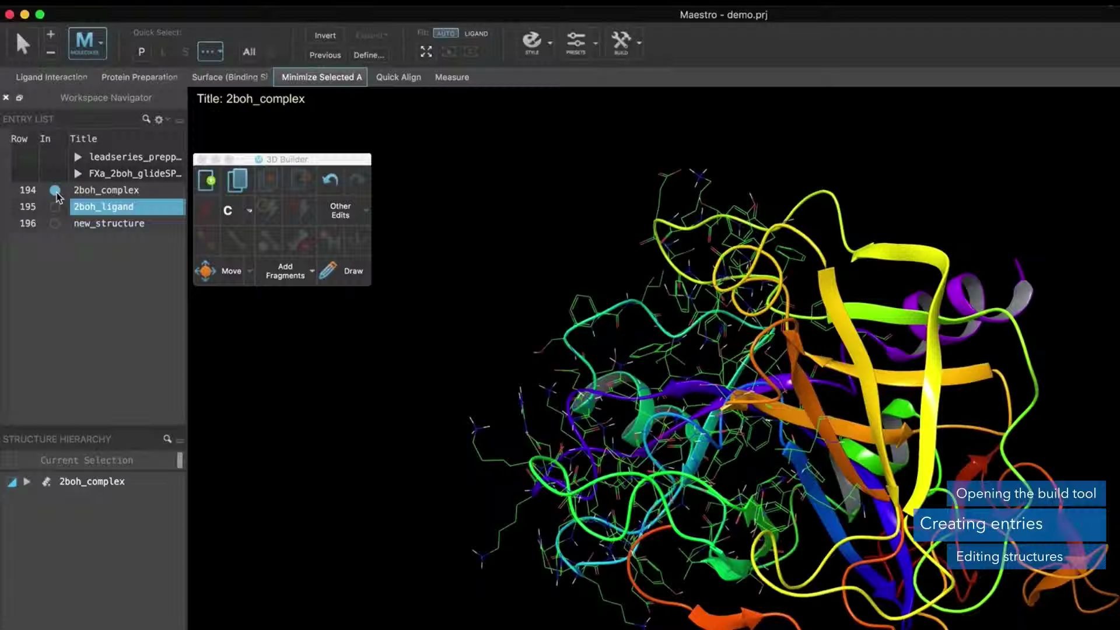Open the Style palette icon
Viewport: 1120px width, 630px height.
pyautogui.click(x=532, y=42)
